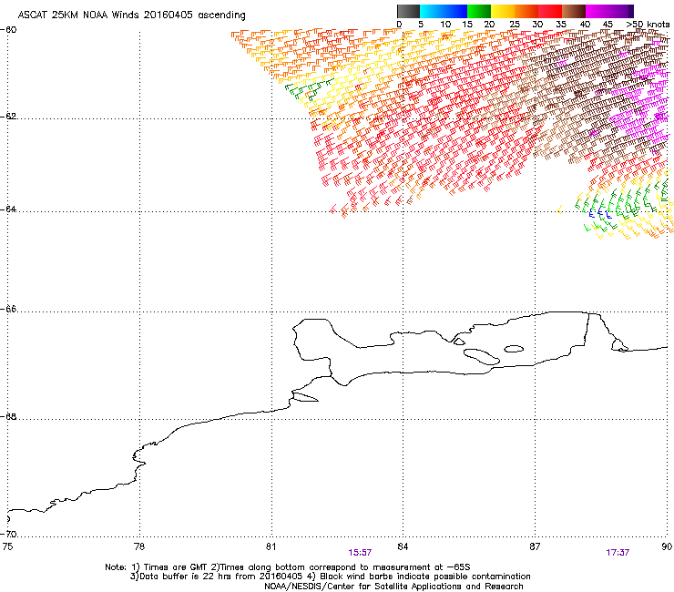Click the '84' longitude label

(x=403, y=546)
